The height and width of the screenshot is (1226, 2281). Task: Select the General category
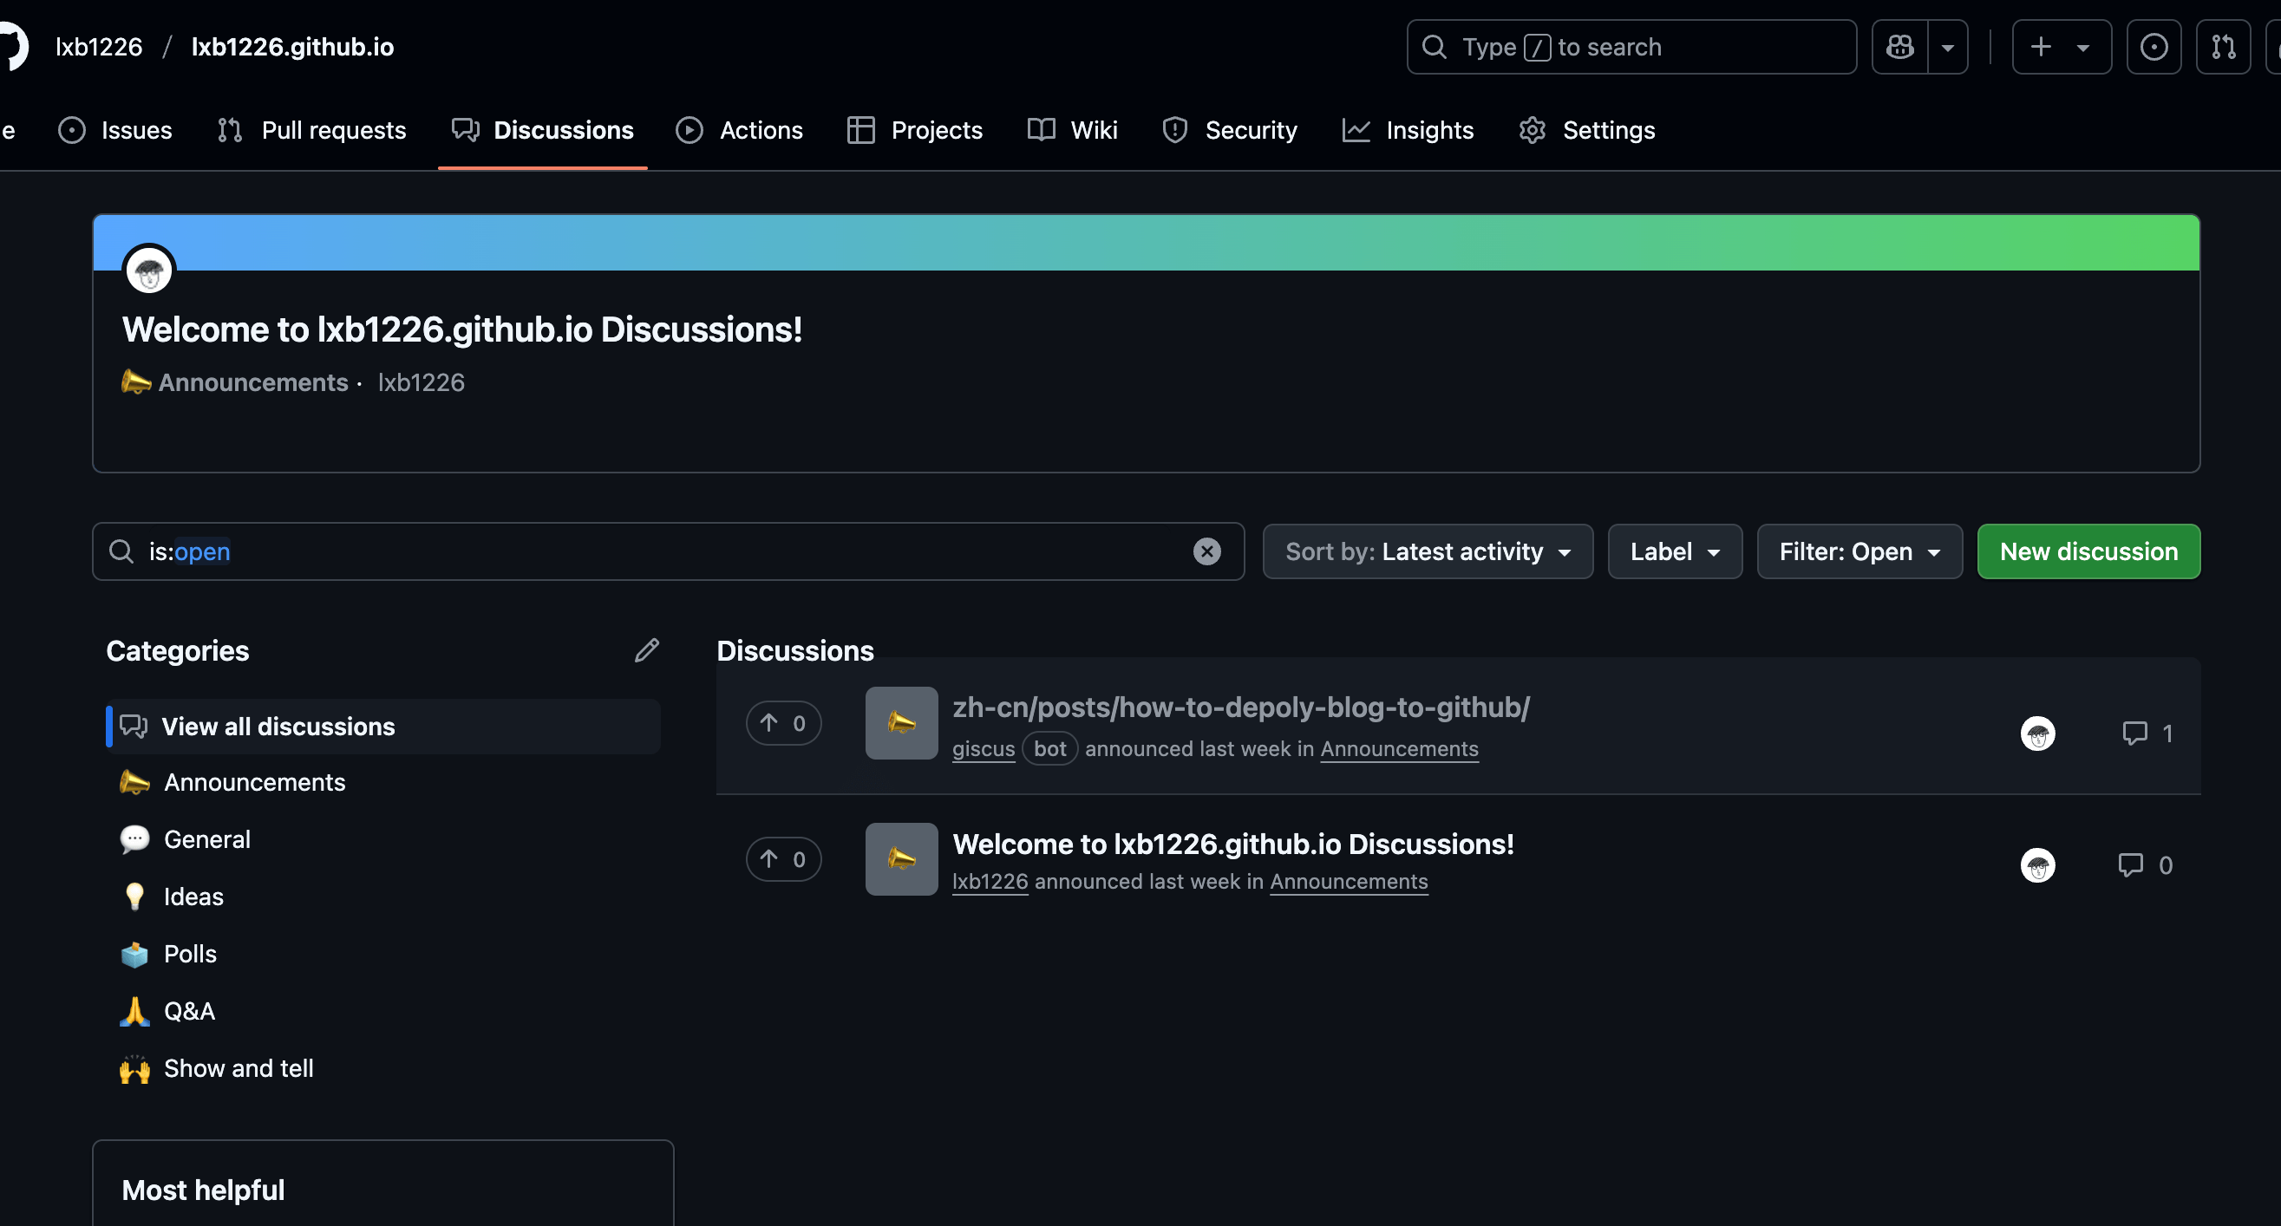point(383,839)
